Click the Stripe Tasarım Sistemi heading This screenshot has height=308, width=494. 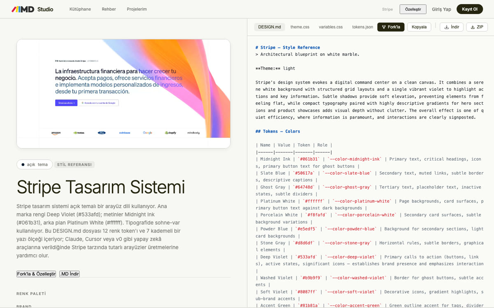tap(101, 187)
